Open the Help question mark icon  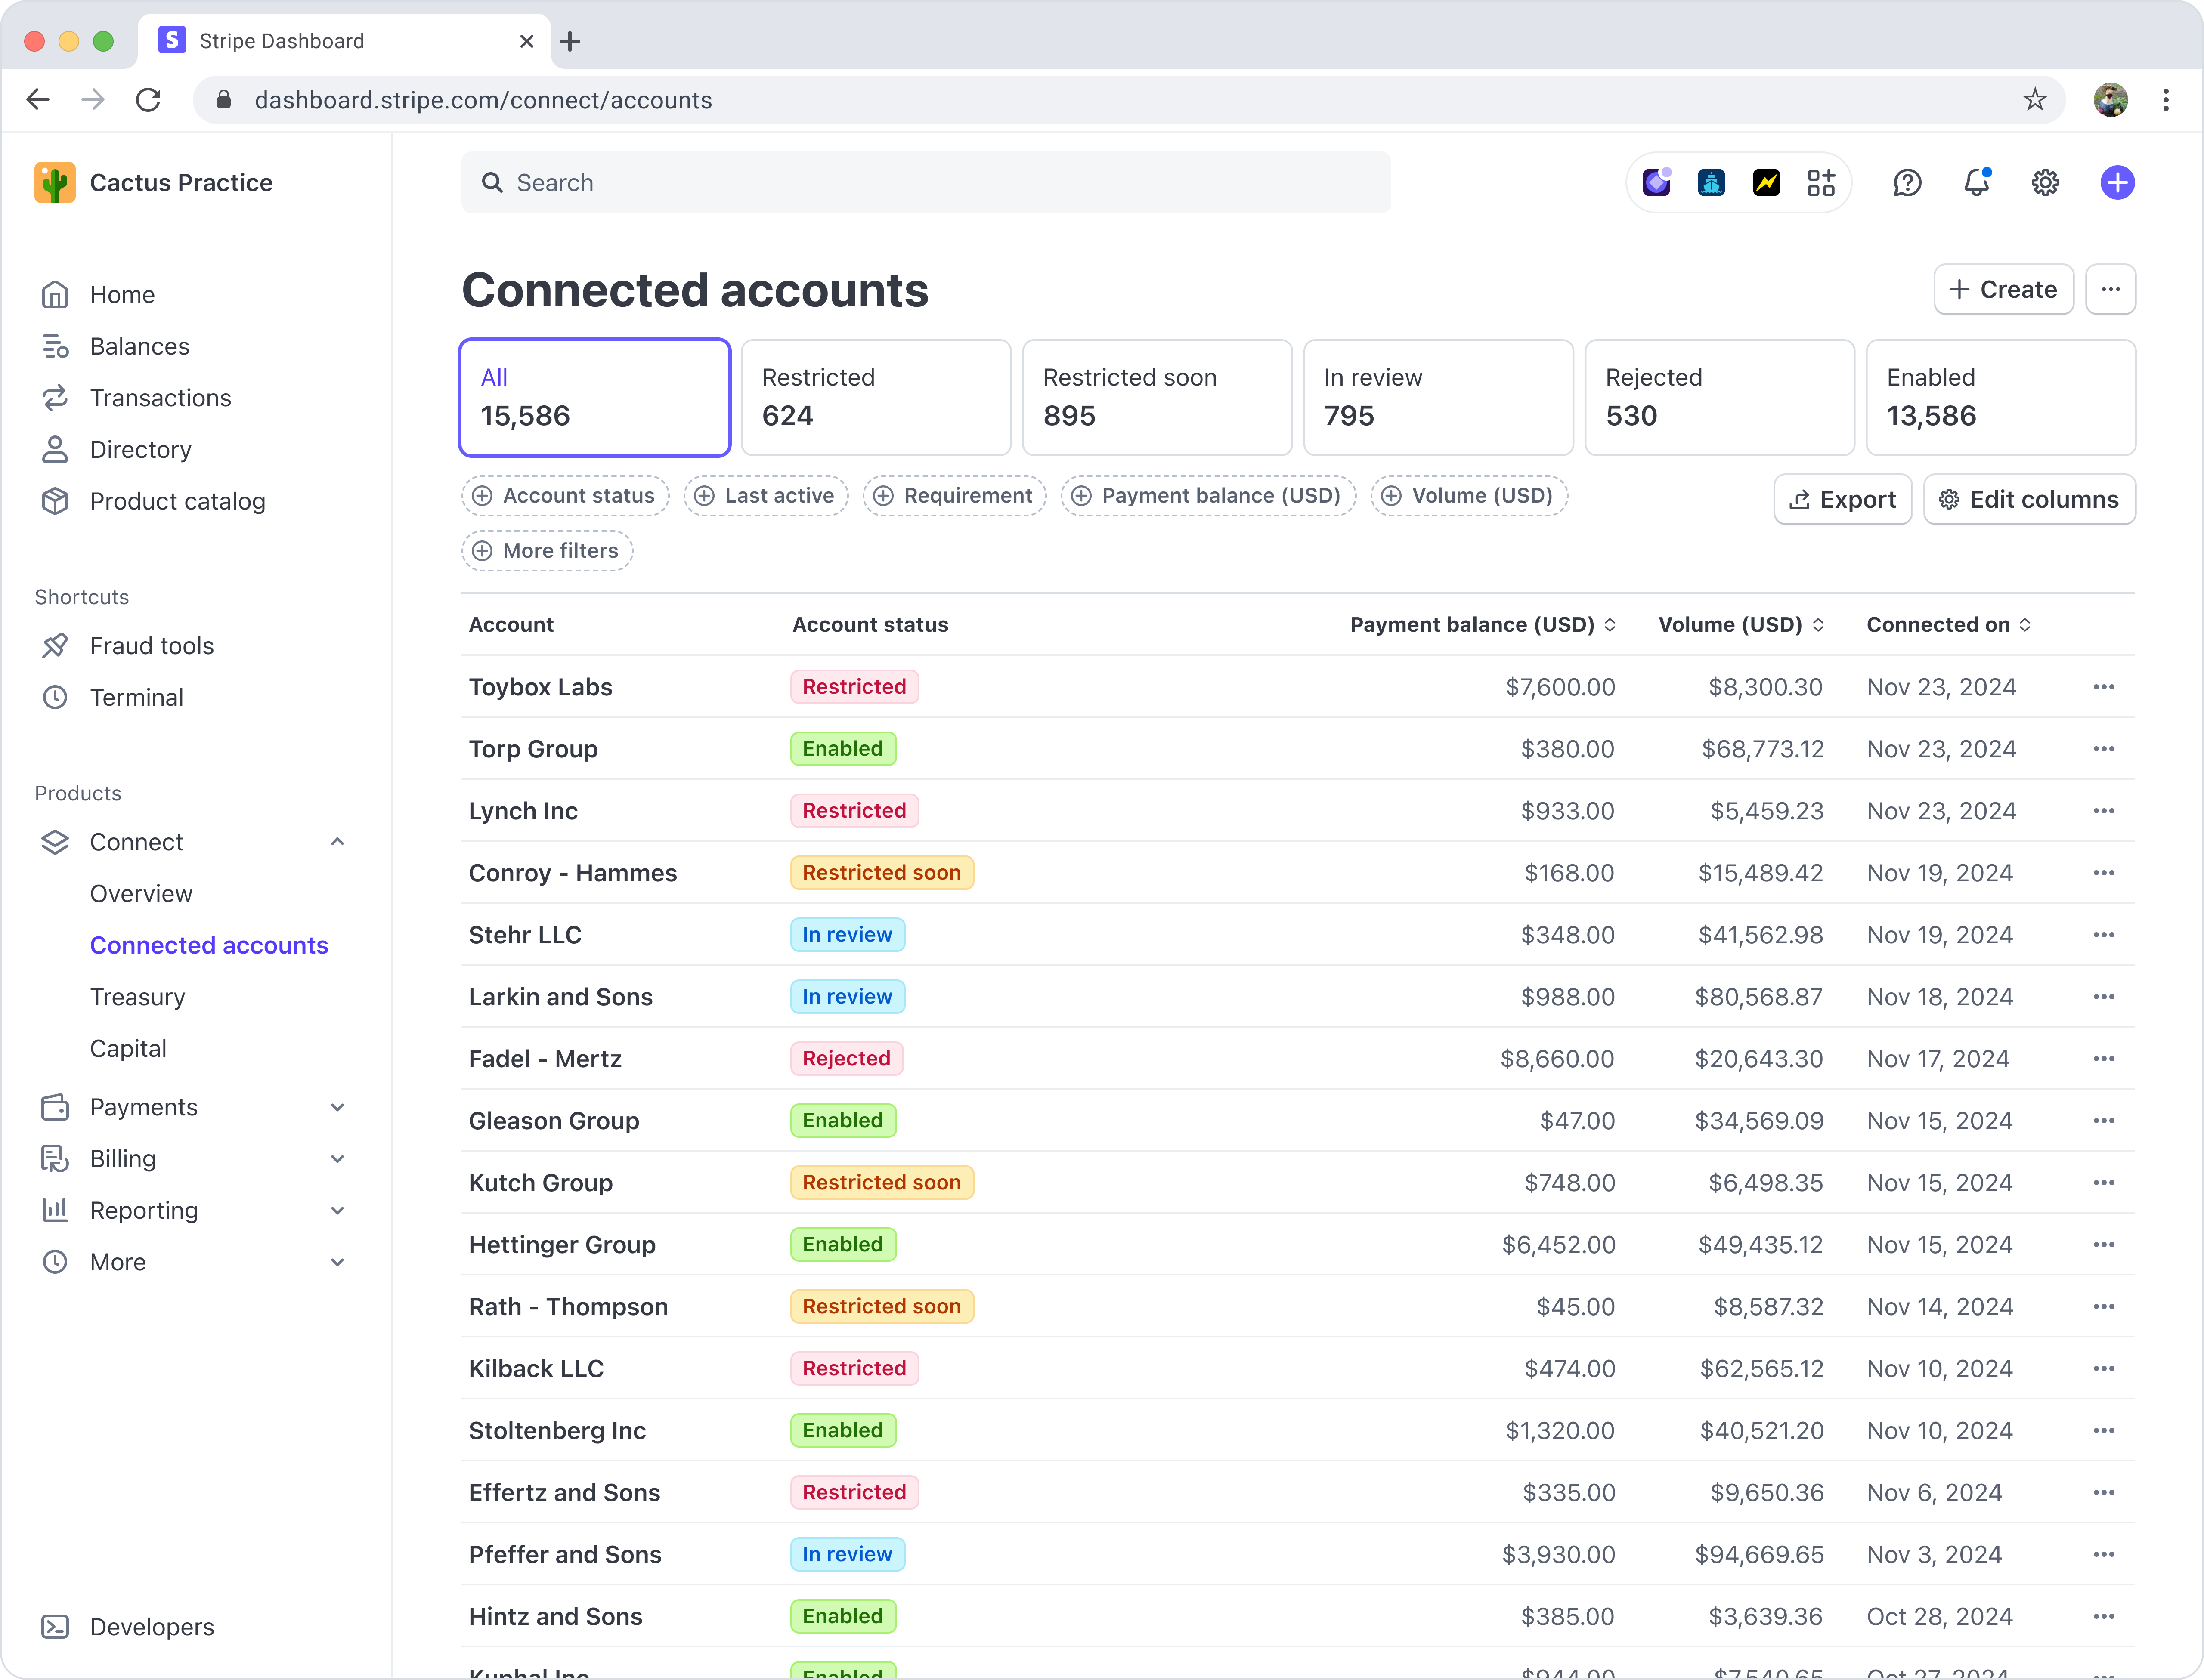1907,183
